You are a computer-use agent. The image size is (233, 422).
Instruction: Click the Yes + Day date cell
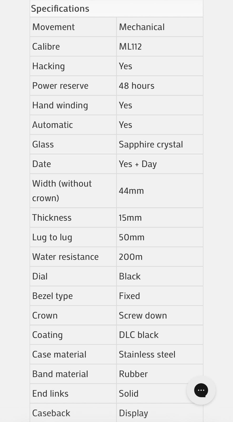160,164
